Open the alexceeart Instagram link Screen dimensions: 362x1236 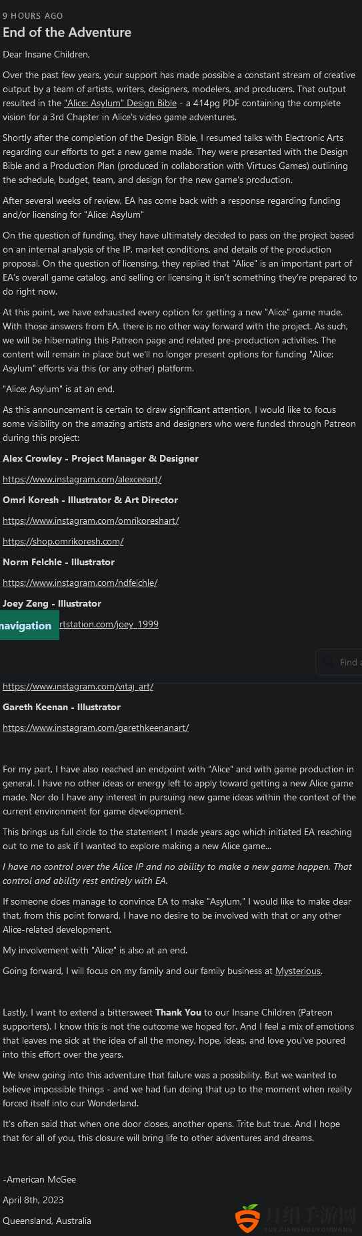82,479
